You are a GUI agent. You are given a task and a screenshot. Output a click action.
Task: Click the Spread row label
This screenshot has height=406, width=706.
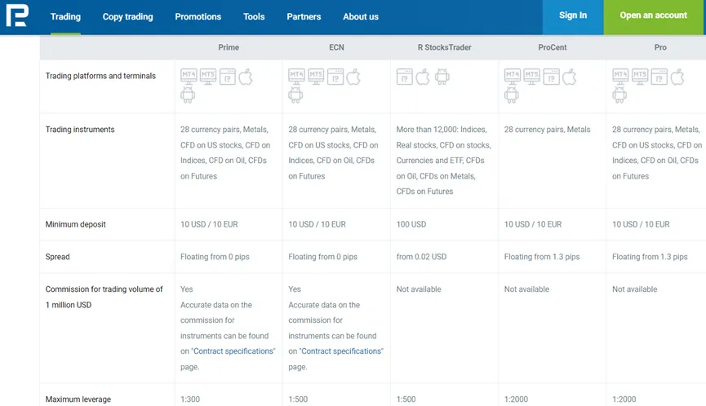[58, 257]
